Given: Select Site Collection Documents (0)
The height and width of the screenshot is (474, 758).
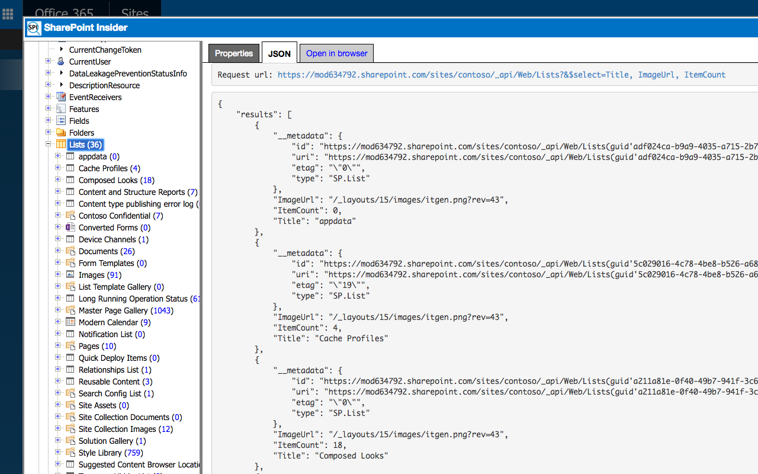Looking at the screenshot, I should pos(130,417).
